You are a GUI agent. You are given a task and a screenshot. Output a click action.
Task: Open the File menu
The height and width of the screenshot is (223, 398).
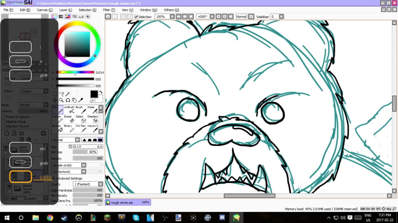pos(8,10)
